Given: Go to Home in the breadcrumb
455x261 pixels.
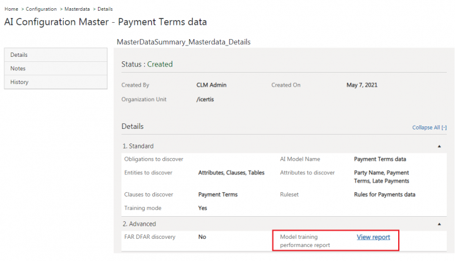Looking at the screenshot, I should pos(11,9).
